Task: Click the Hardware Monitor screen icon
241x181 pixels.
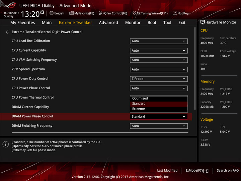Action: [x=203, y=22]
